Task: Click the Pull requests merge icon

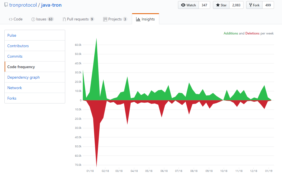Action: click(x=64, y=19)
